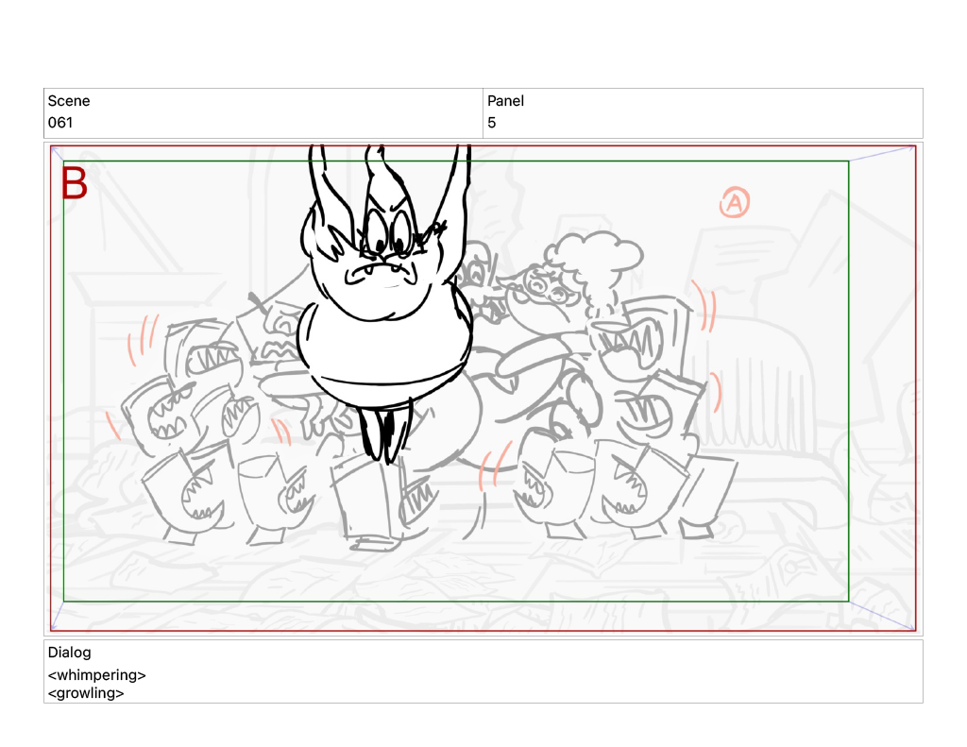Click the circled orange A marker
The height and width of the screenshot is (747, 967).
[x=735, y=201]
